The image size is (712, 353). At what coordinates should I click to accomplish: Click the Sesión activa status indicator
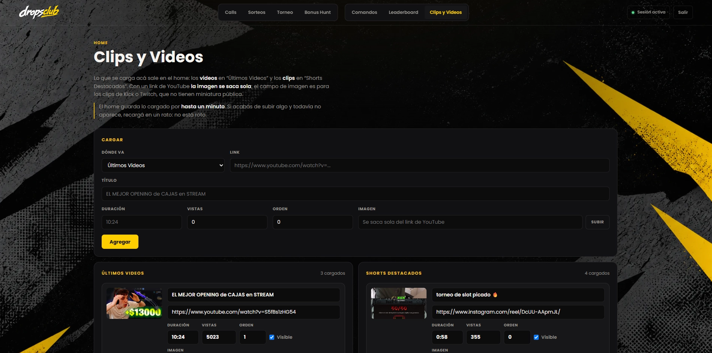(649, 12)
